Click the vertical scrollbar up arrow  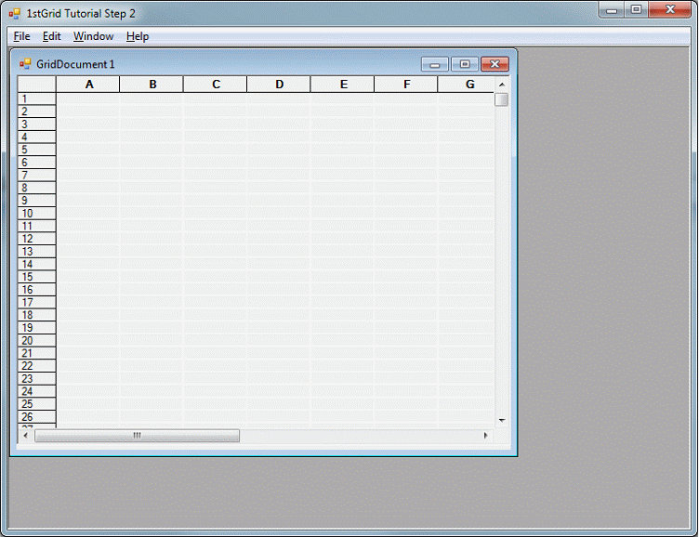click(502, 85)
